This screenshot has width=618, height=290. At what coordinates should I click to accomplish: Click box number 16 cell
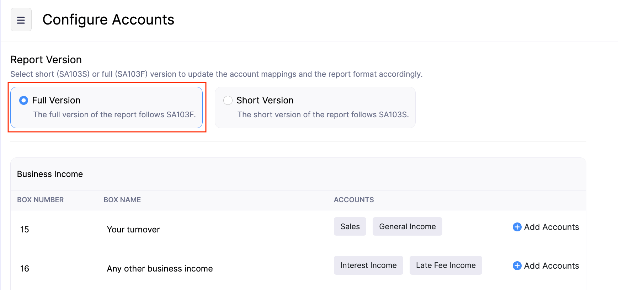click(x=25, y=269)
